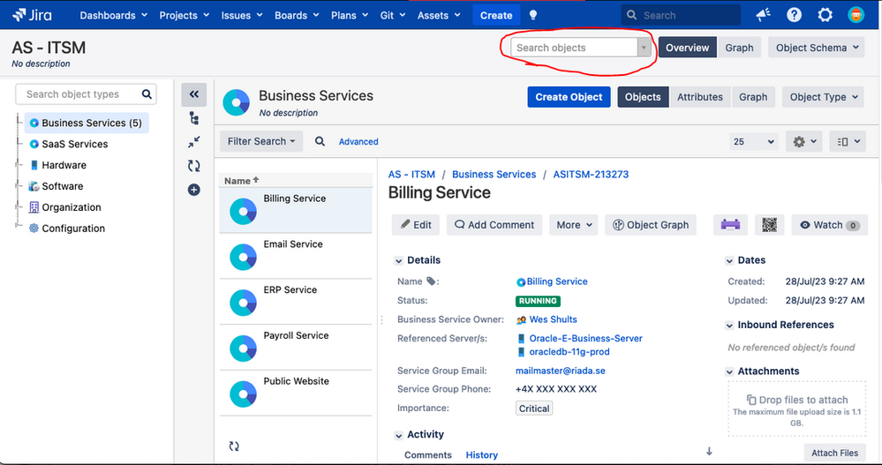Click the magnifier icon beside Filter Search
882x465 pixels.
(x=320, y=142)
